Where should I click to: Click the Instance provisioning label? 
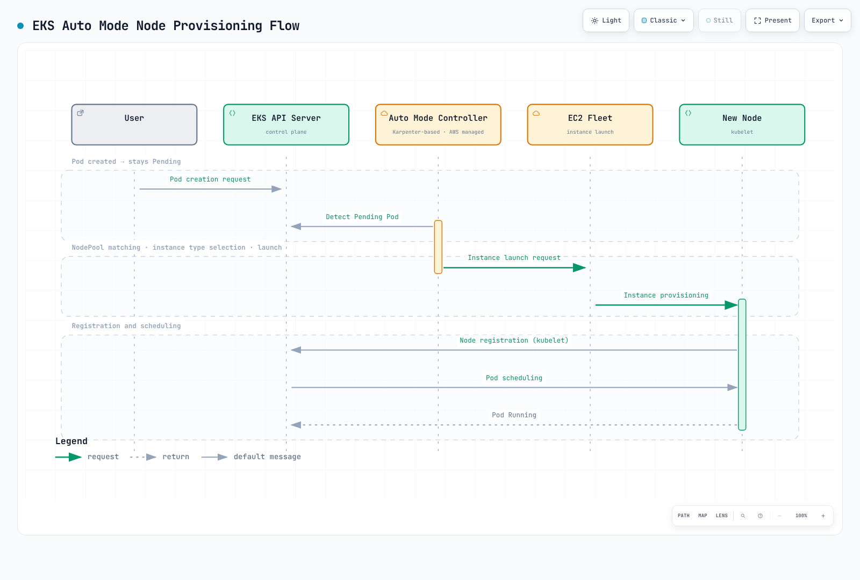(666, 295)
